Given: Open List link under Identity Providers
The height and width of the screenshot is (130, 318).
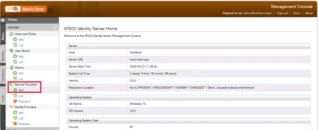Looking at the screenshot, I should coord(21,118).
